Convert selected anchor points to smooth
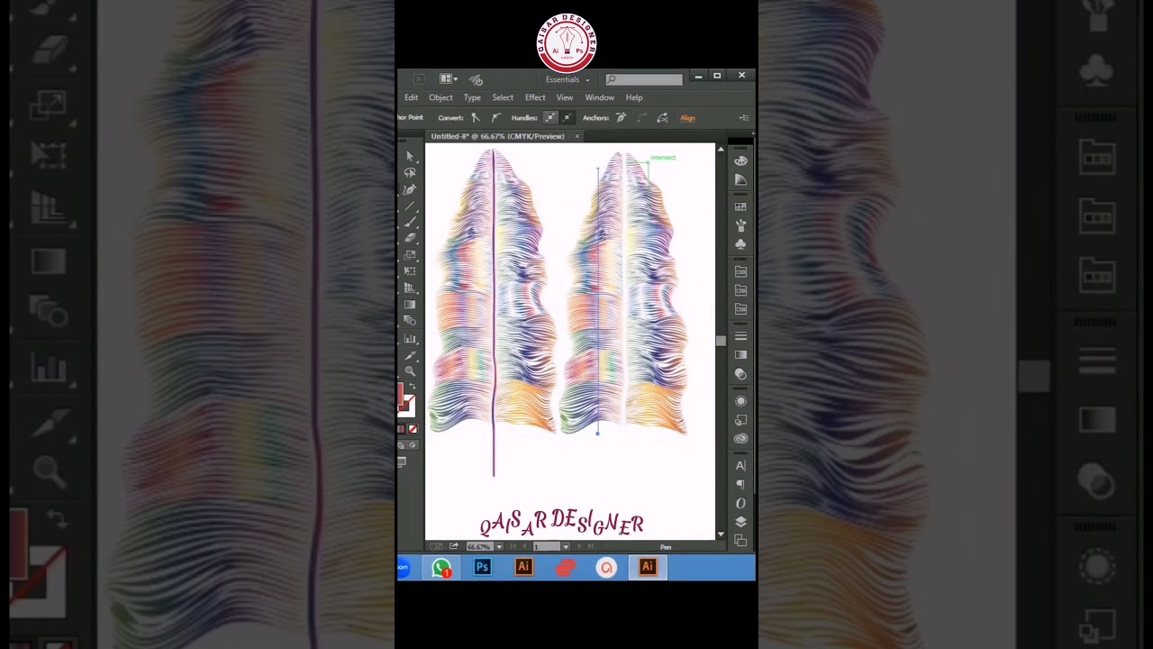 496,118
